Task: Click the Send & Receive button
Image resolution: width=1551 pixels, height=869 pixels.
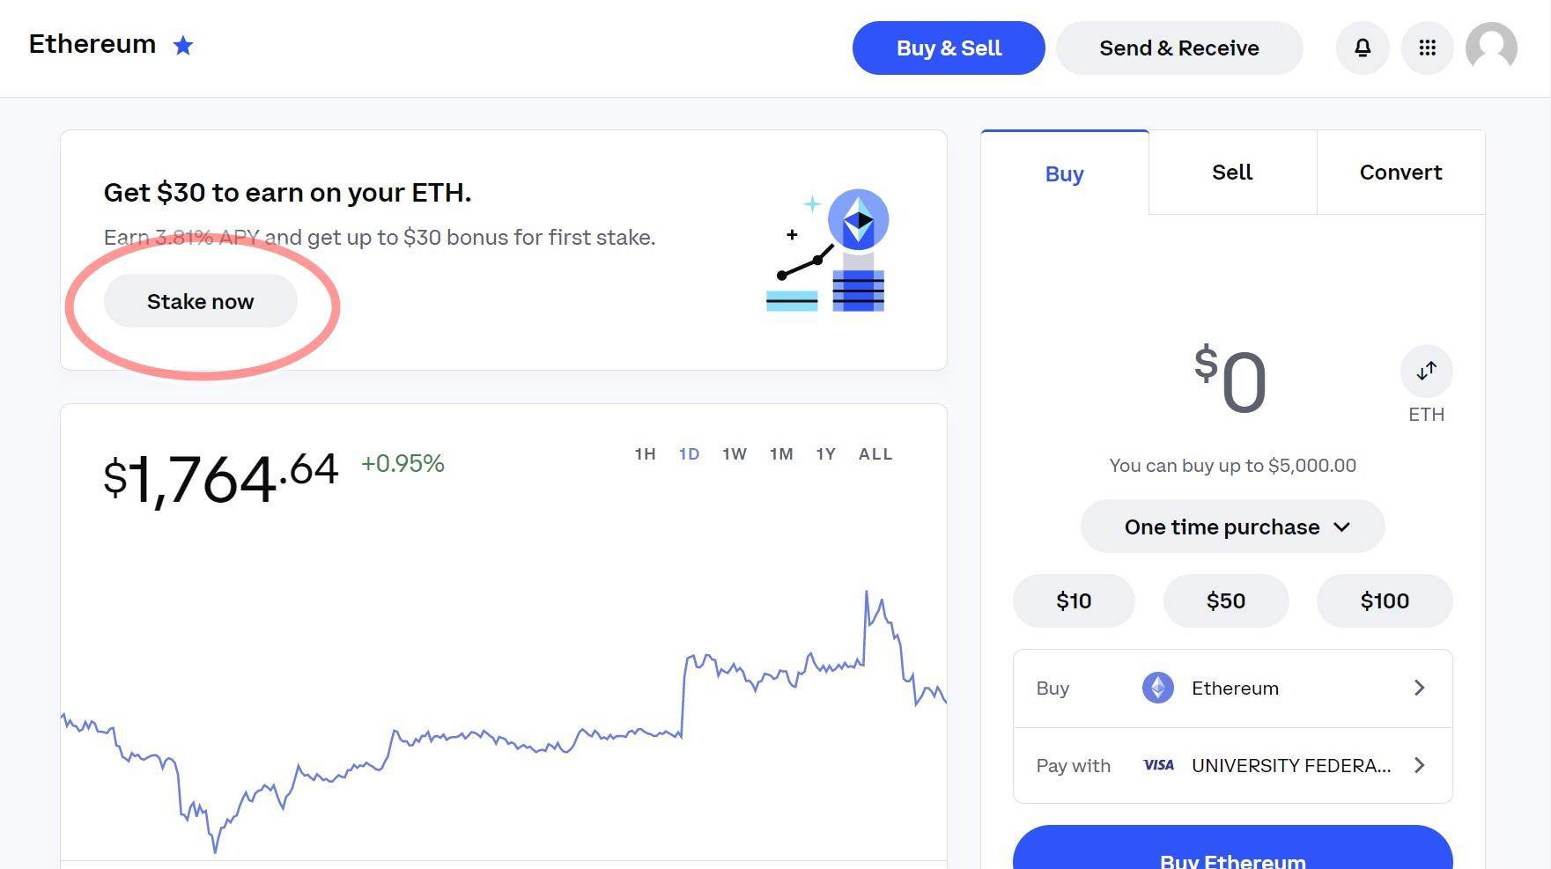Action: pyautogui.click(x=1178, y=48)
